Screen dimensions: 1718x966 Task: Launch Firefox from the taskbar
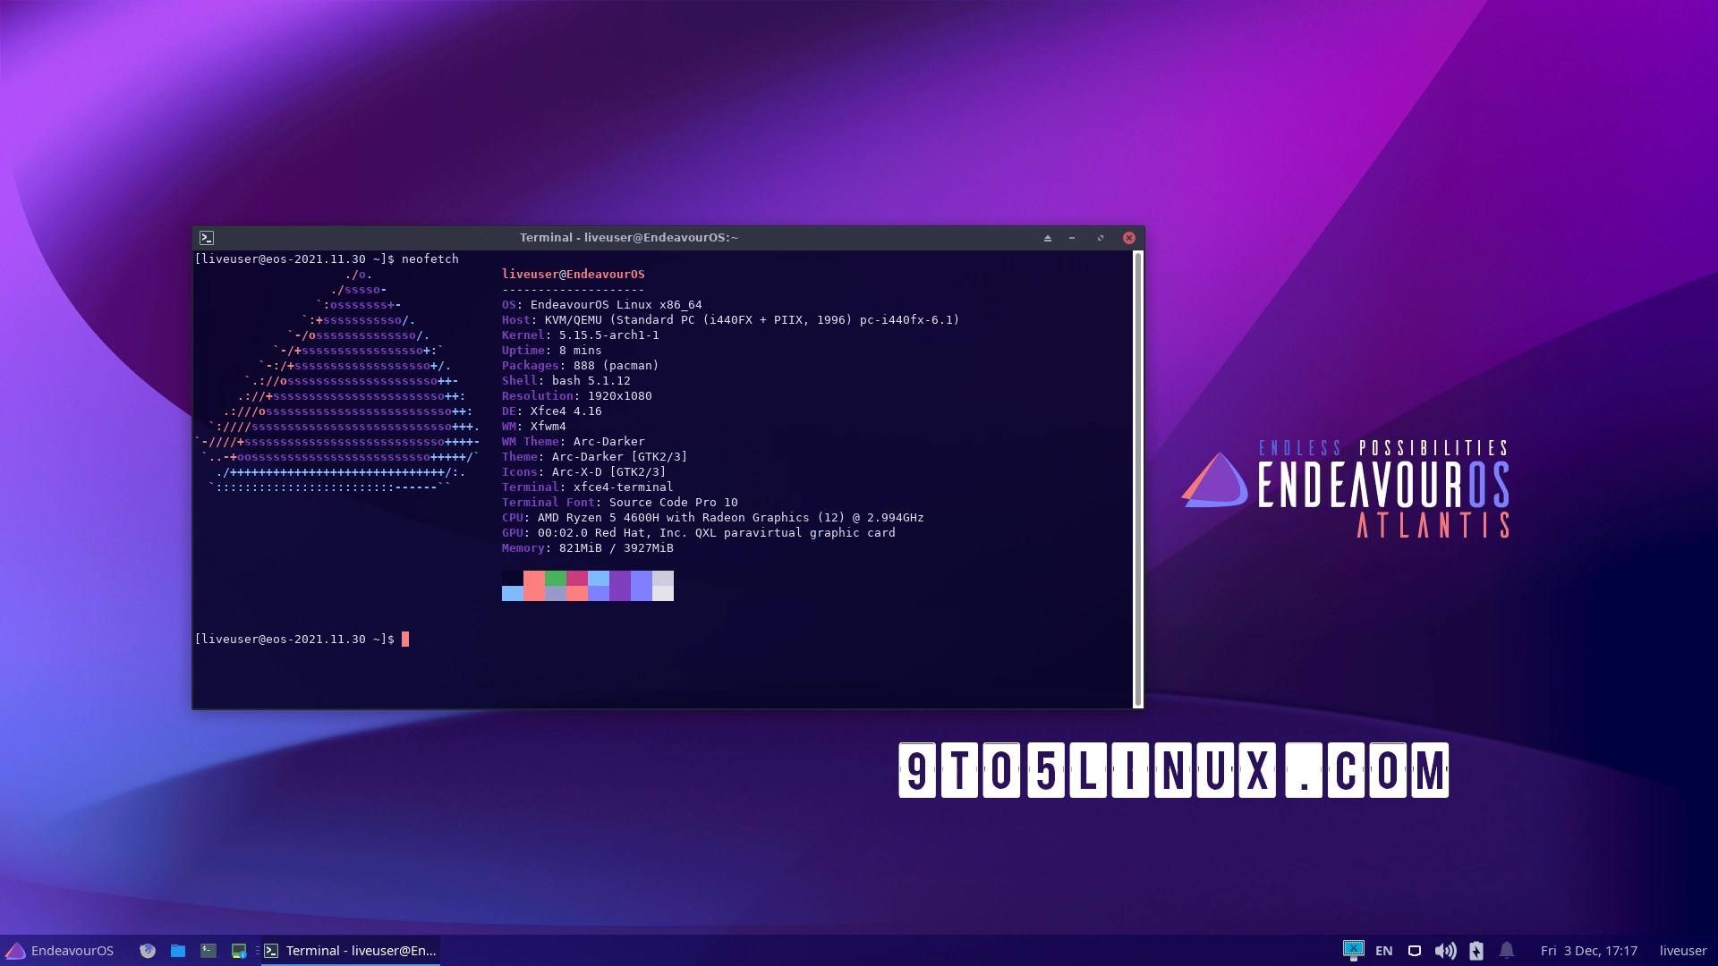click(147, 951)
